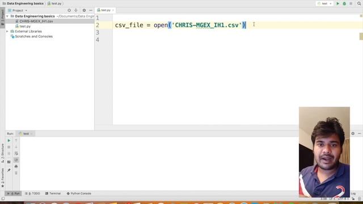Click the 'CHRIS-MGEX_IH1.csv' string in code
The width and height of the screenshot is (363, 204).
click(x=208, y=25)
